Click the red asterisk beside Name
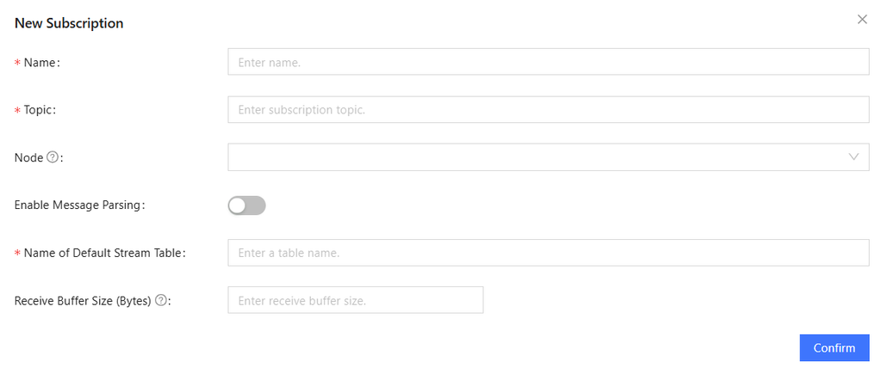The image size is (882, 380). 17,64
